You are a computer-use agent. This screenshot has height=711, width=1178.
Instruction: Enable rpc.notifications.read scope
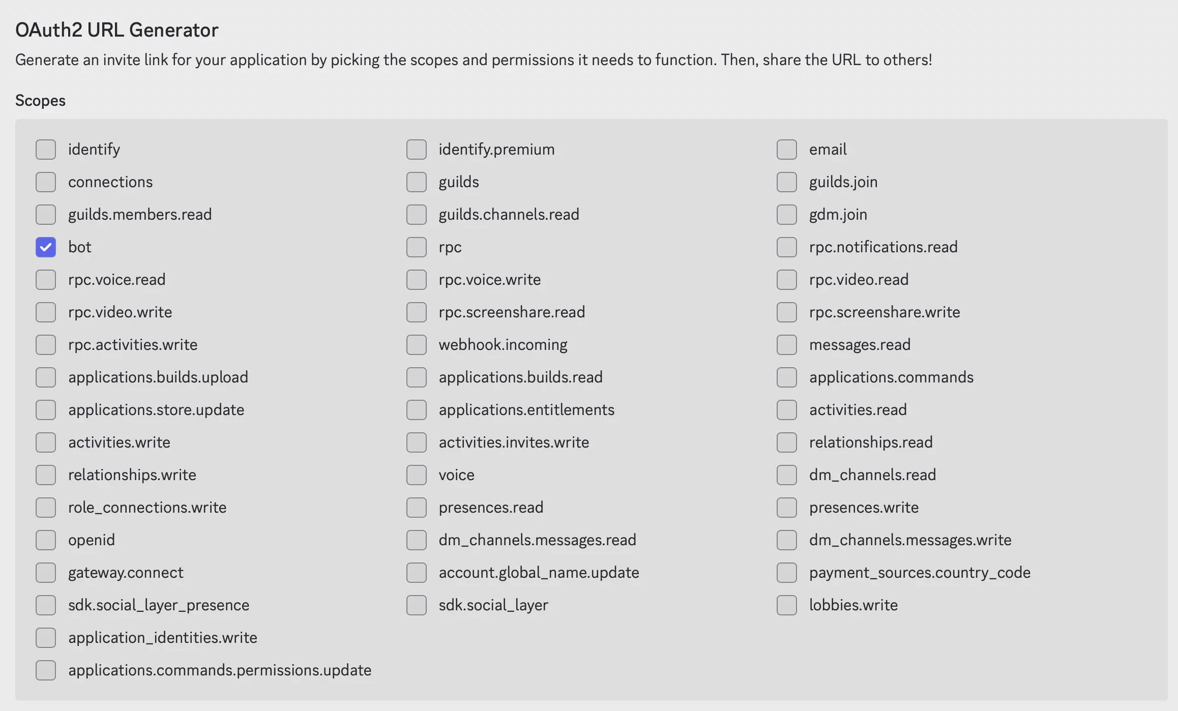pos(786,247)
